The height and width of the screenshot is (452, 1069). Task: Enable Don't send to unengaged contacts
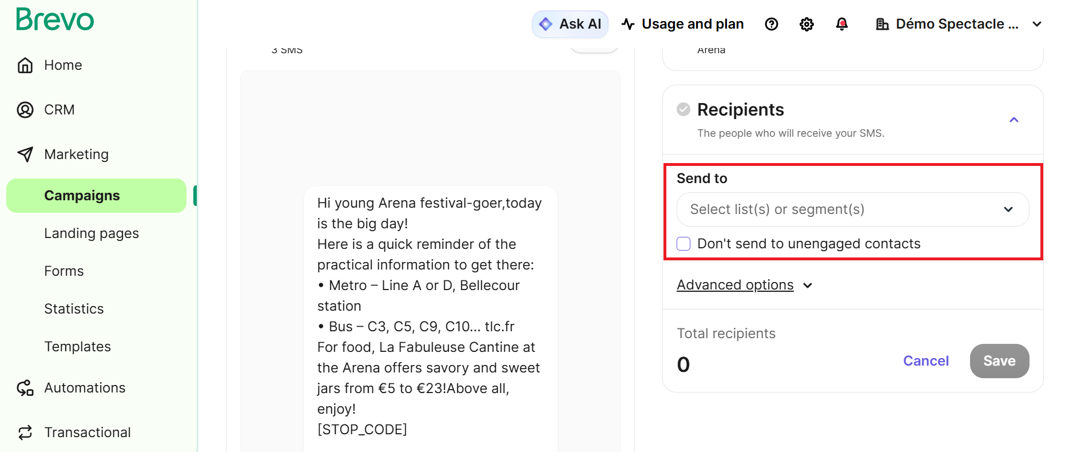(683, 244)
